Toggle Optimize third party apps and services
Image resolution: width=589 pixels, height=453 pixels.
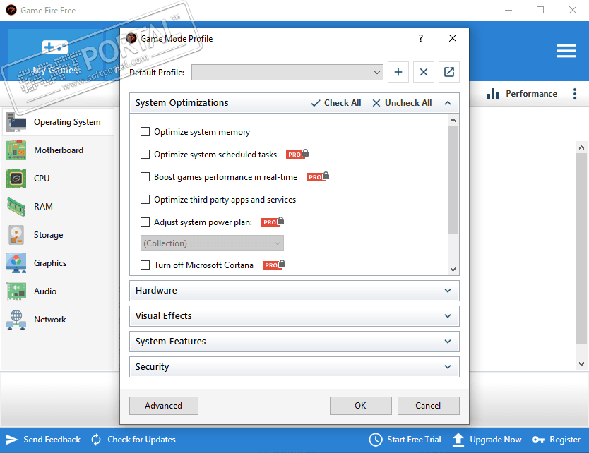(145, 199)
